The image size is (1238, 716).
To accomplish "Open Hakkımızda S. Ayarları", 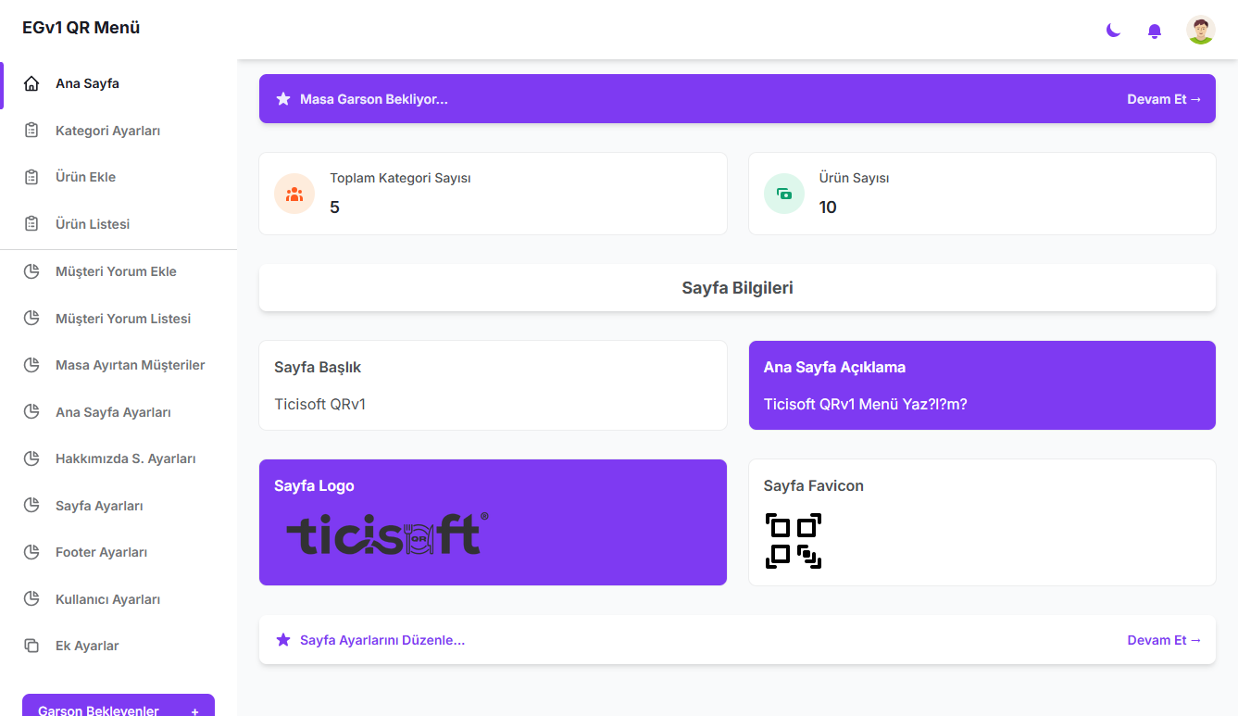I will click(125, 458).
